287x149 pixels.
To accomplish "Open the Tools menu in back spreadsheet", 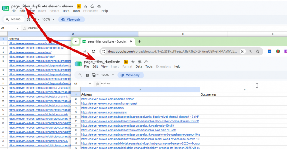I will tap(76, 11).
